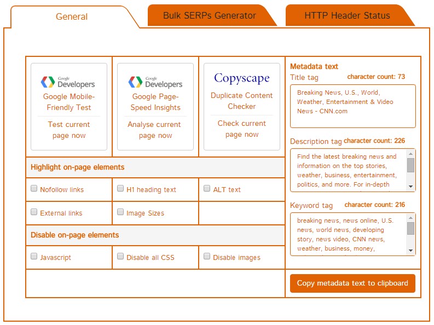Check the Image Sizes checkbox
The width and height of the screenshot is (434, 325).
[120, 212]
